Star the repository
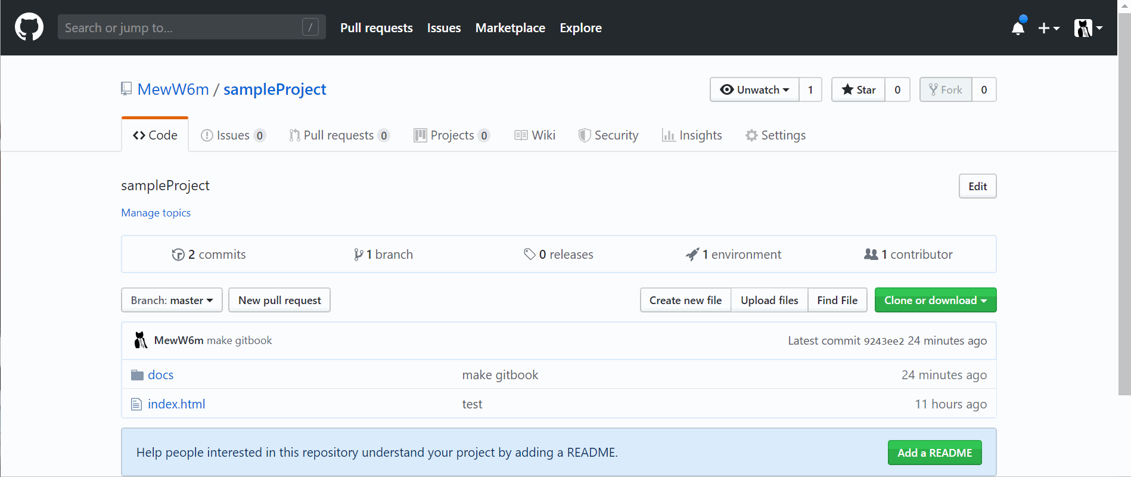The image size is (1131, 477). 859,89
